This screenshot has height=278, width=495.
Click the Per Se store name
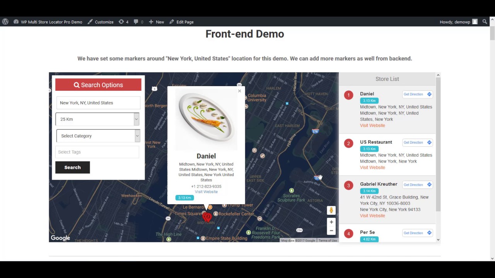(367, 232)
